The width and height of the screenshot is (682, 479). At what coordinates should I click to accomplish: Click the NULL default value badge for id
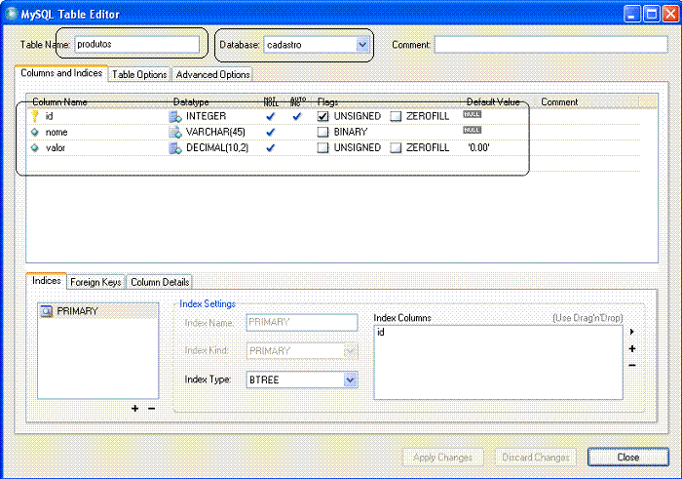pyautogui.click(x=472, y=114)
